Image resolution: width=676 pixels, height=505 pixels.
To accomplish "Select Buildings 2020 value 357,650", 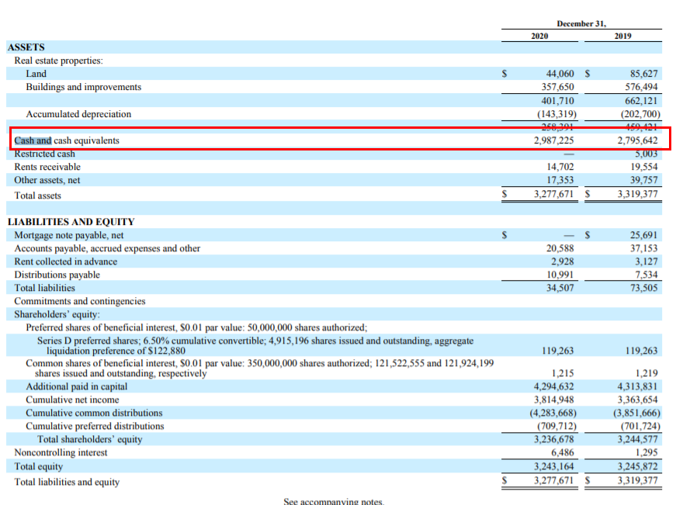I will click(557, 87).
